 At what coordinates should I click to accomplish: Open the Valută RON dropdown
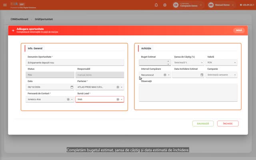coord(221,62)
